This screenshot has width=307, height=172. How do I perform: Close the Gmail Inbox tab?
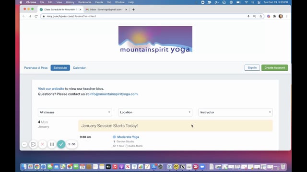click(126, 10)
